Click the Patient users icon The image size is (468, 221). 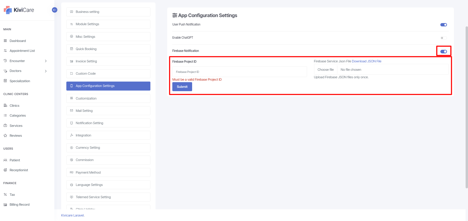point(5,160)
